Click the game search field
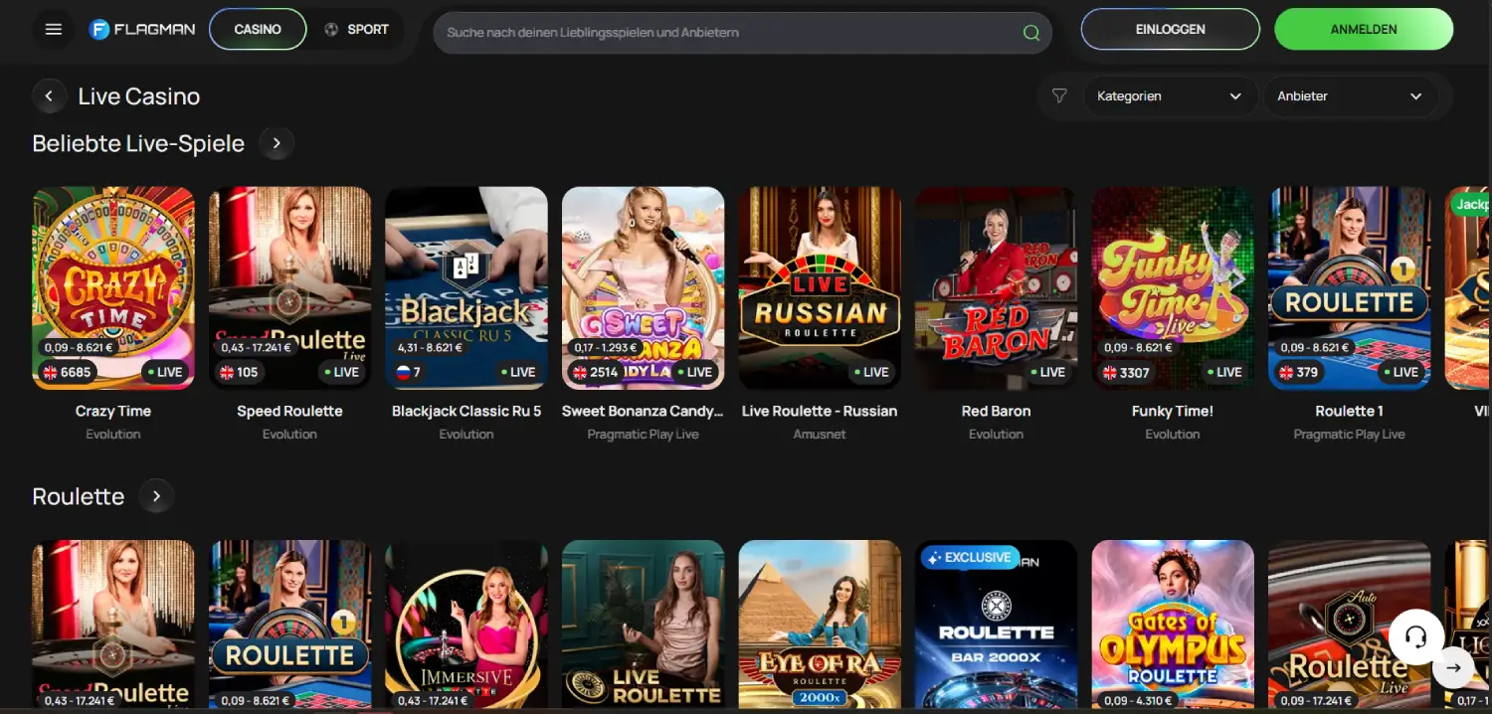1492x714 pixels. [x=742, y=33]
